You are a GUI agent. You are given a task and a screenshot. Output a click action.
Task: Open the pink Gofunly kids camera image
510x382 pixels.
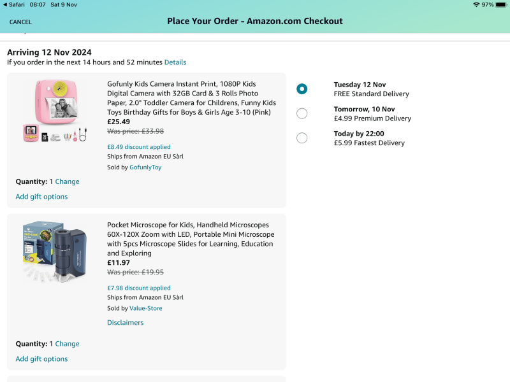pos(54,111)
